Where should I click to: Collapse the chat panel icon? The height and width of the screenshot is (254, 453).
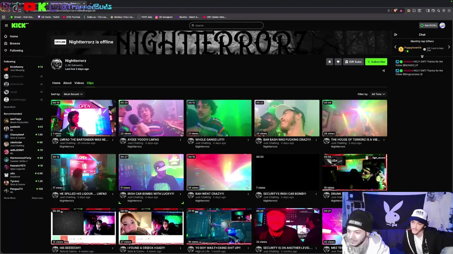click(396, 35)
